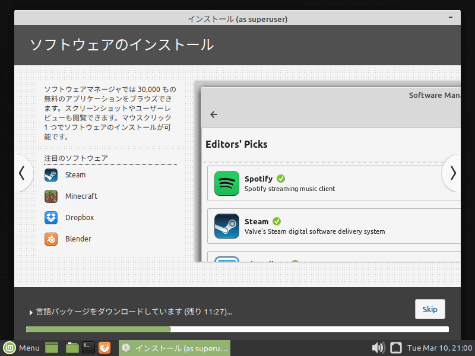Click the Skip button
475x356 pixels.
[x=430, y=309]
